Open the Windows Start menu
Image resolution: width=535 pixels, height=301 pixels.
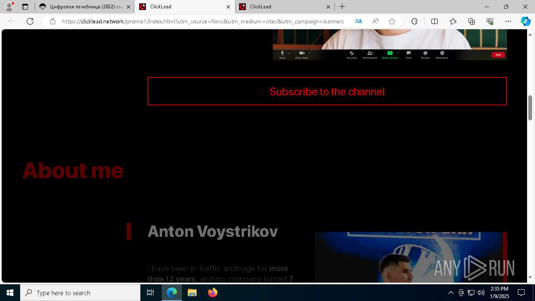pyautogui.click(x=10, y=293)
